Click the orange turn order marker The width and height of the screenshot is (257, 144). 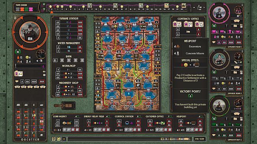(22, 9)
